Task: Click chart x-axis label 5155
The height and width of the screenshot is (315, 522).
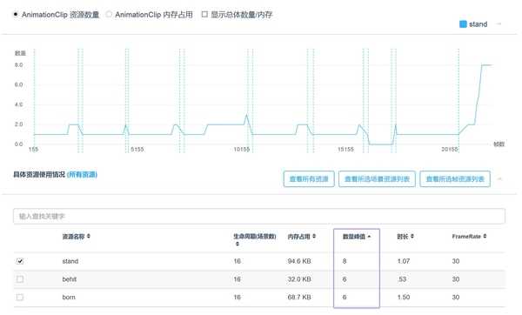Action: click(137, 150)
